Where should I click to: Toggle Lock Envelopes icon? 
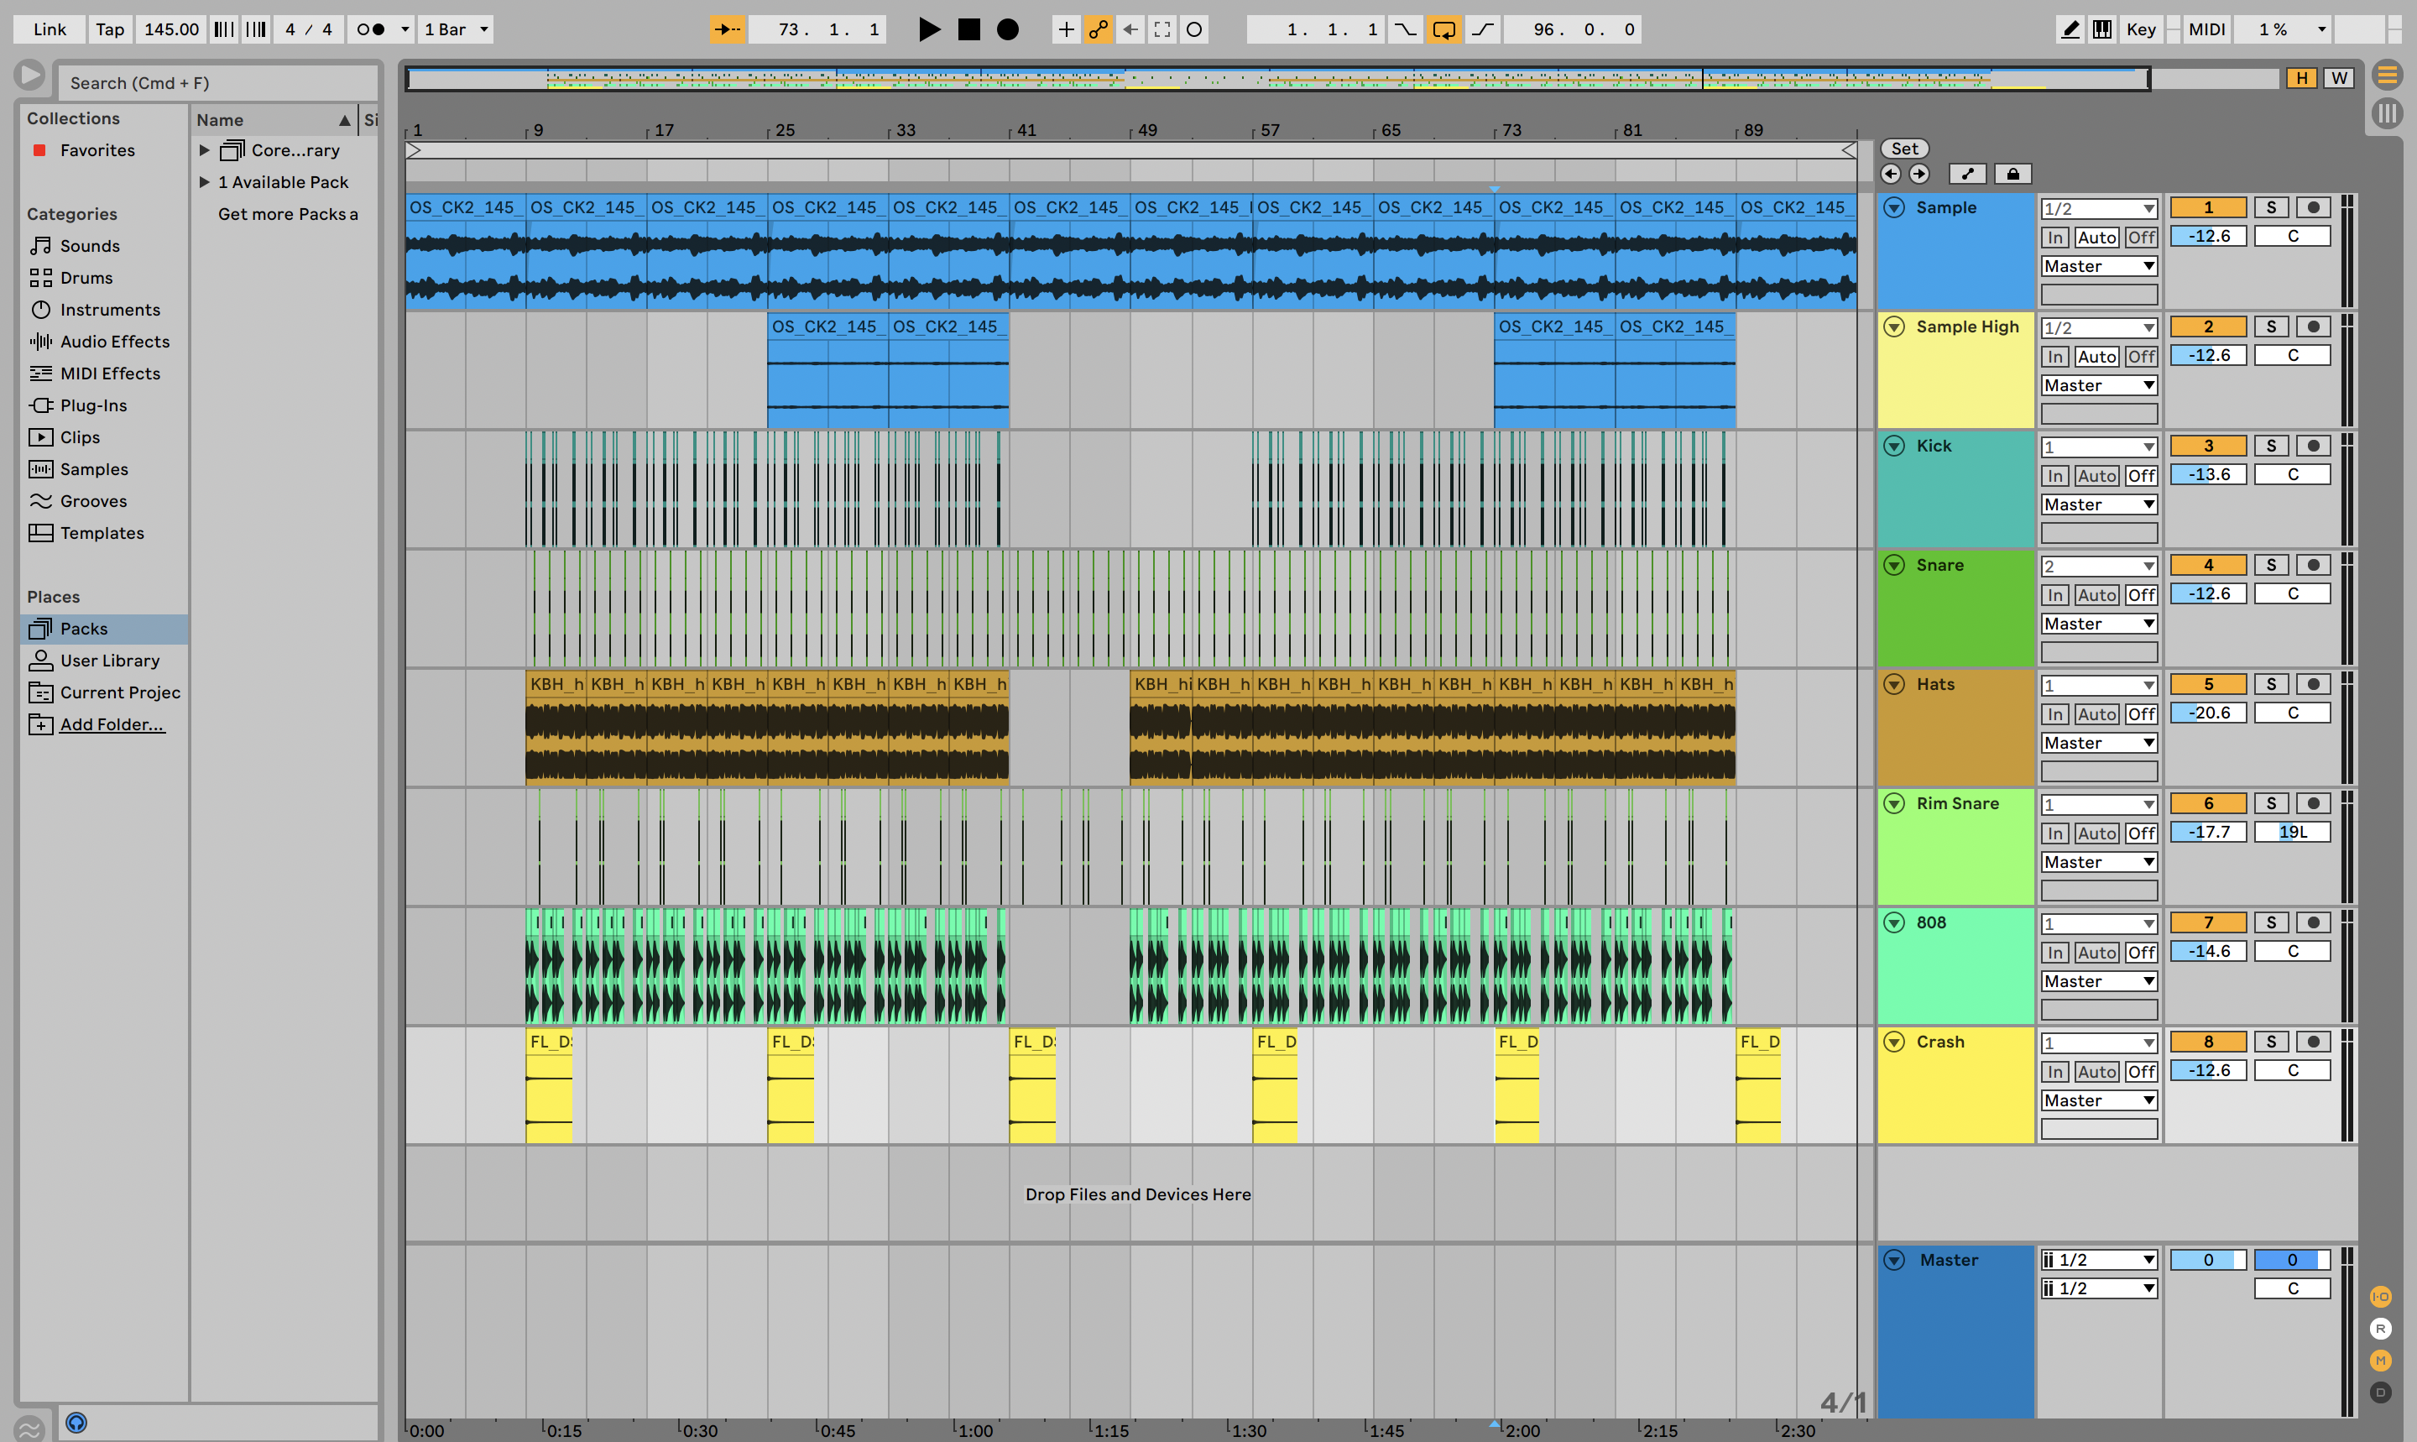2012,174
